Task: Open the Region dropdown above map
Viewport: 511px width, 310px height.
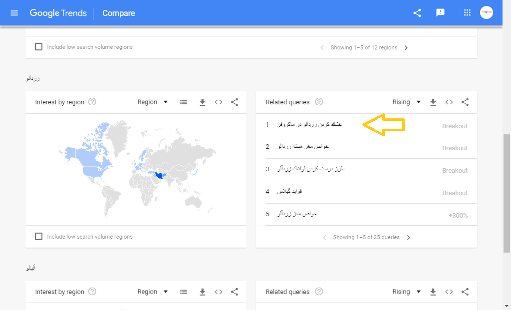Action: click(154, 102)
